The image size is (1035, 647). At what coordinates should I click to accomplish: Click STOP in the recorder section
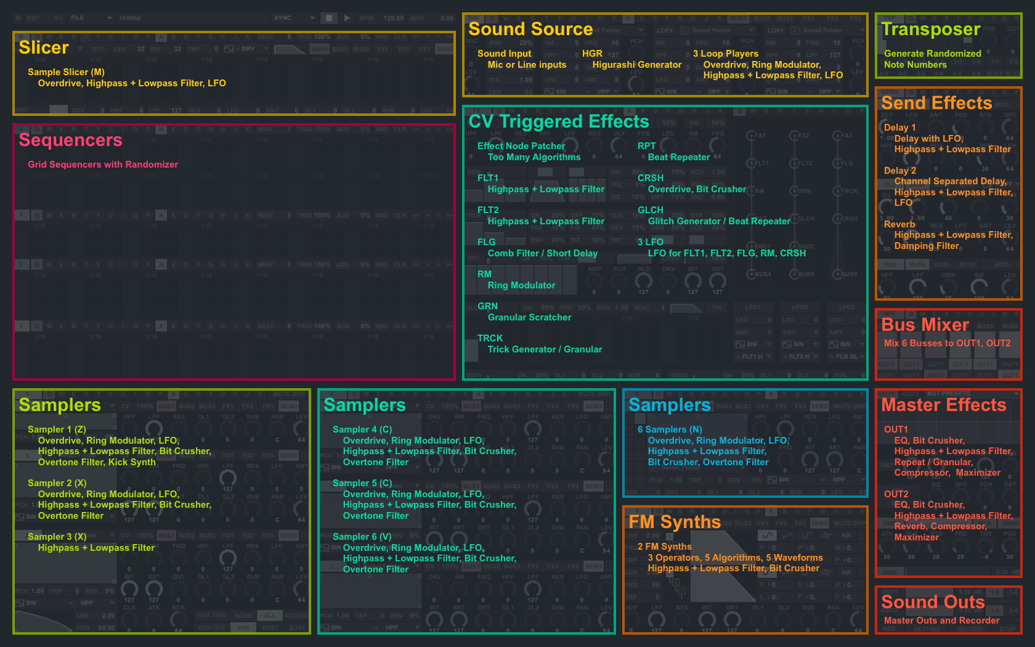1006,629
